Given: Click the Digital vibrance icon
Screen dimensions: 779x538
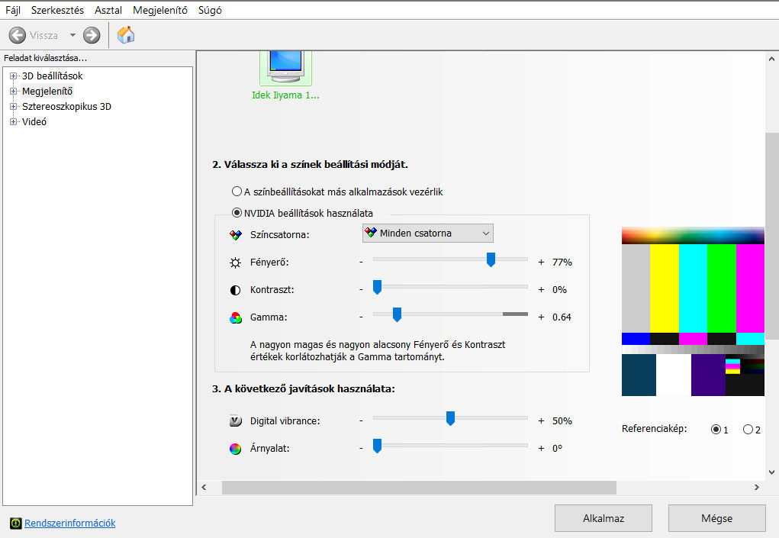Looking at the screenshot, I should (236, 421).
